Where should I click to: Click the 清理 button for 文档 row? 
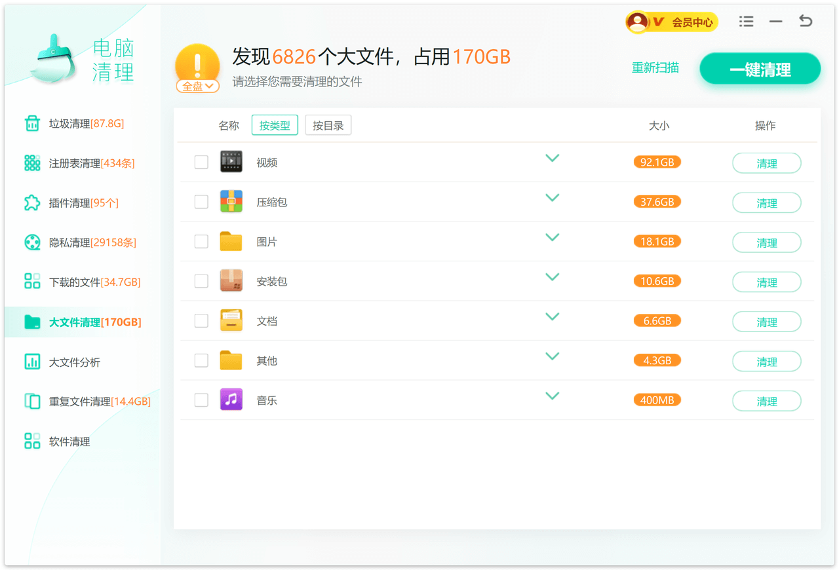tap(766, 322)
